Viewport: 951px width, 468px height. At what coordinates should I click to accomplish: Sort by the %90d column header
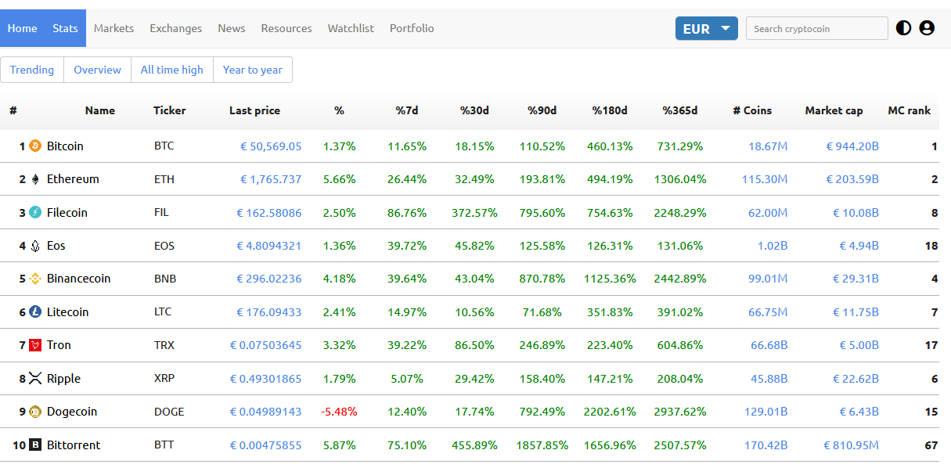[542, 110]
